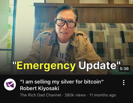This screenshot has width=133, height=103.
Task: Click the 5:36 duration badge
Action: 124,68
